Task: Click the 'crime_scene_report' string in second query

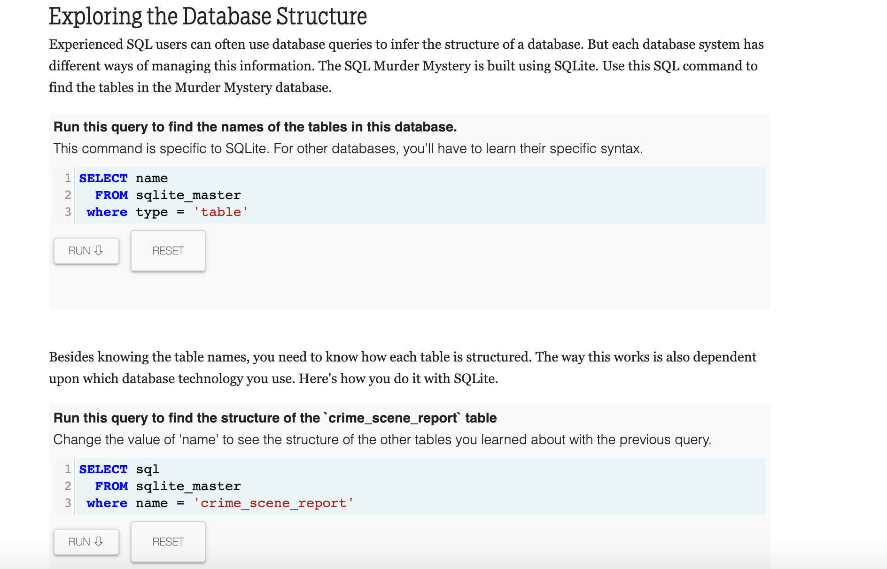Action: 273,503
